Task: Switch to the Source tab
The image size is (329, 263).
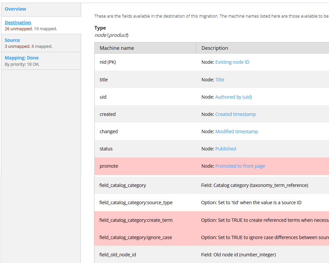Action: 12,40
